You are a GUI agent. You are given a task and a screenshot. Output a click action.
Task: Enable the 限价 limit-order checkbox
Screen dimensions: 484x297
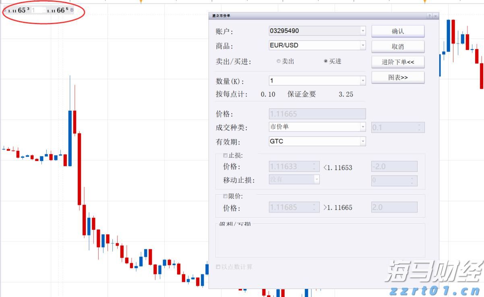tap(225, 196)
